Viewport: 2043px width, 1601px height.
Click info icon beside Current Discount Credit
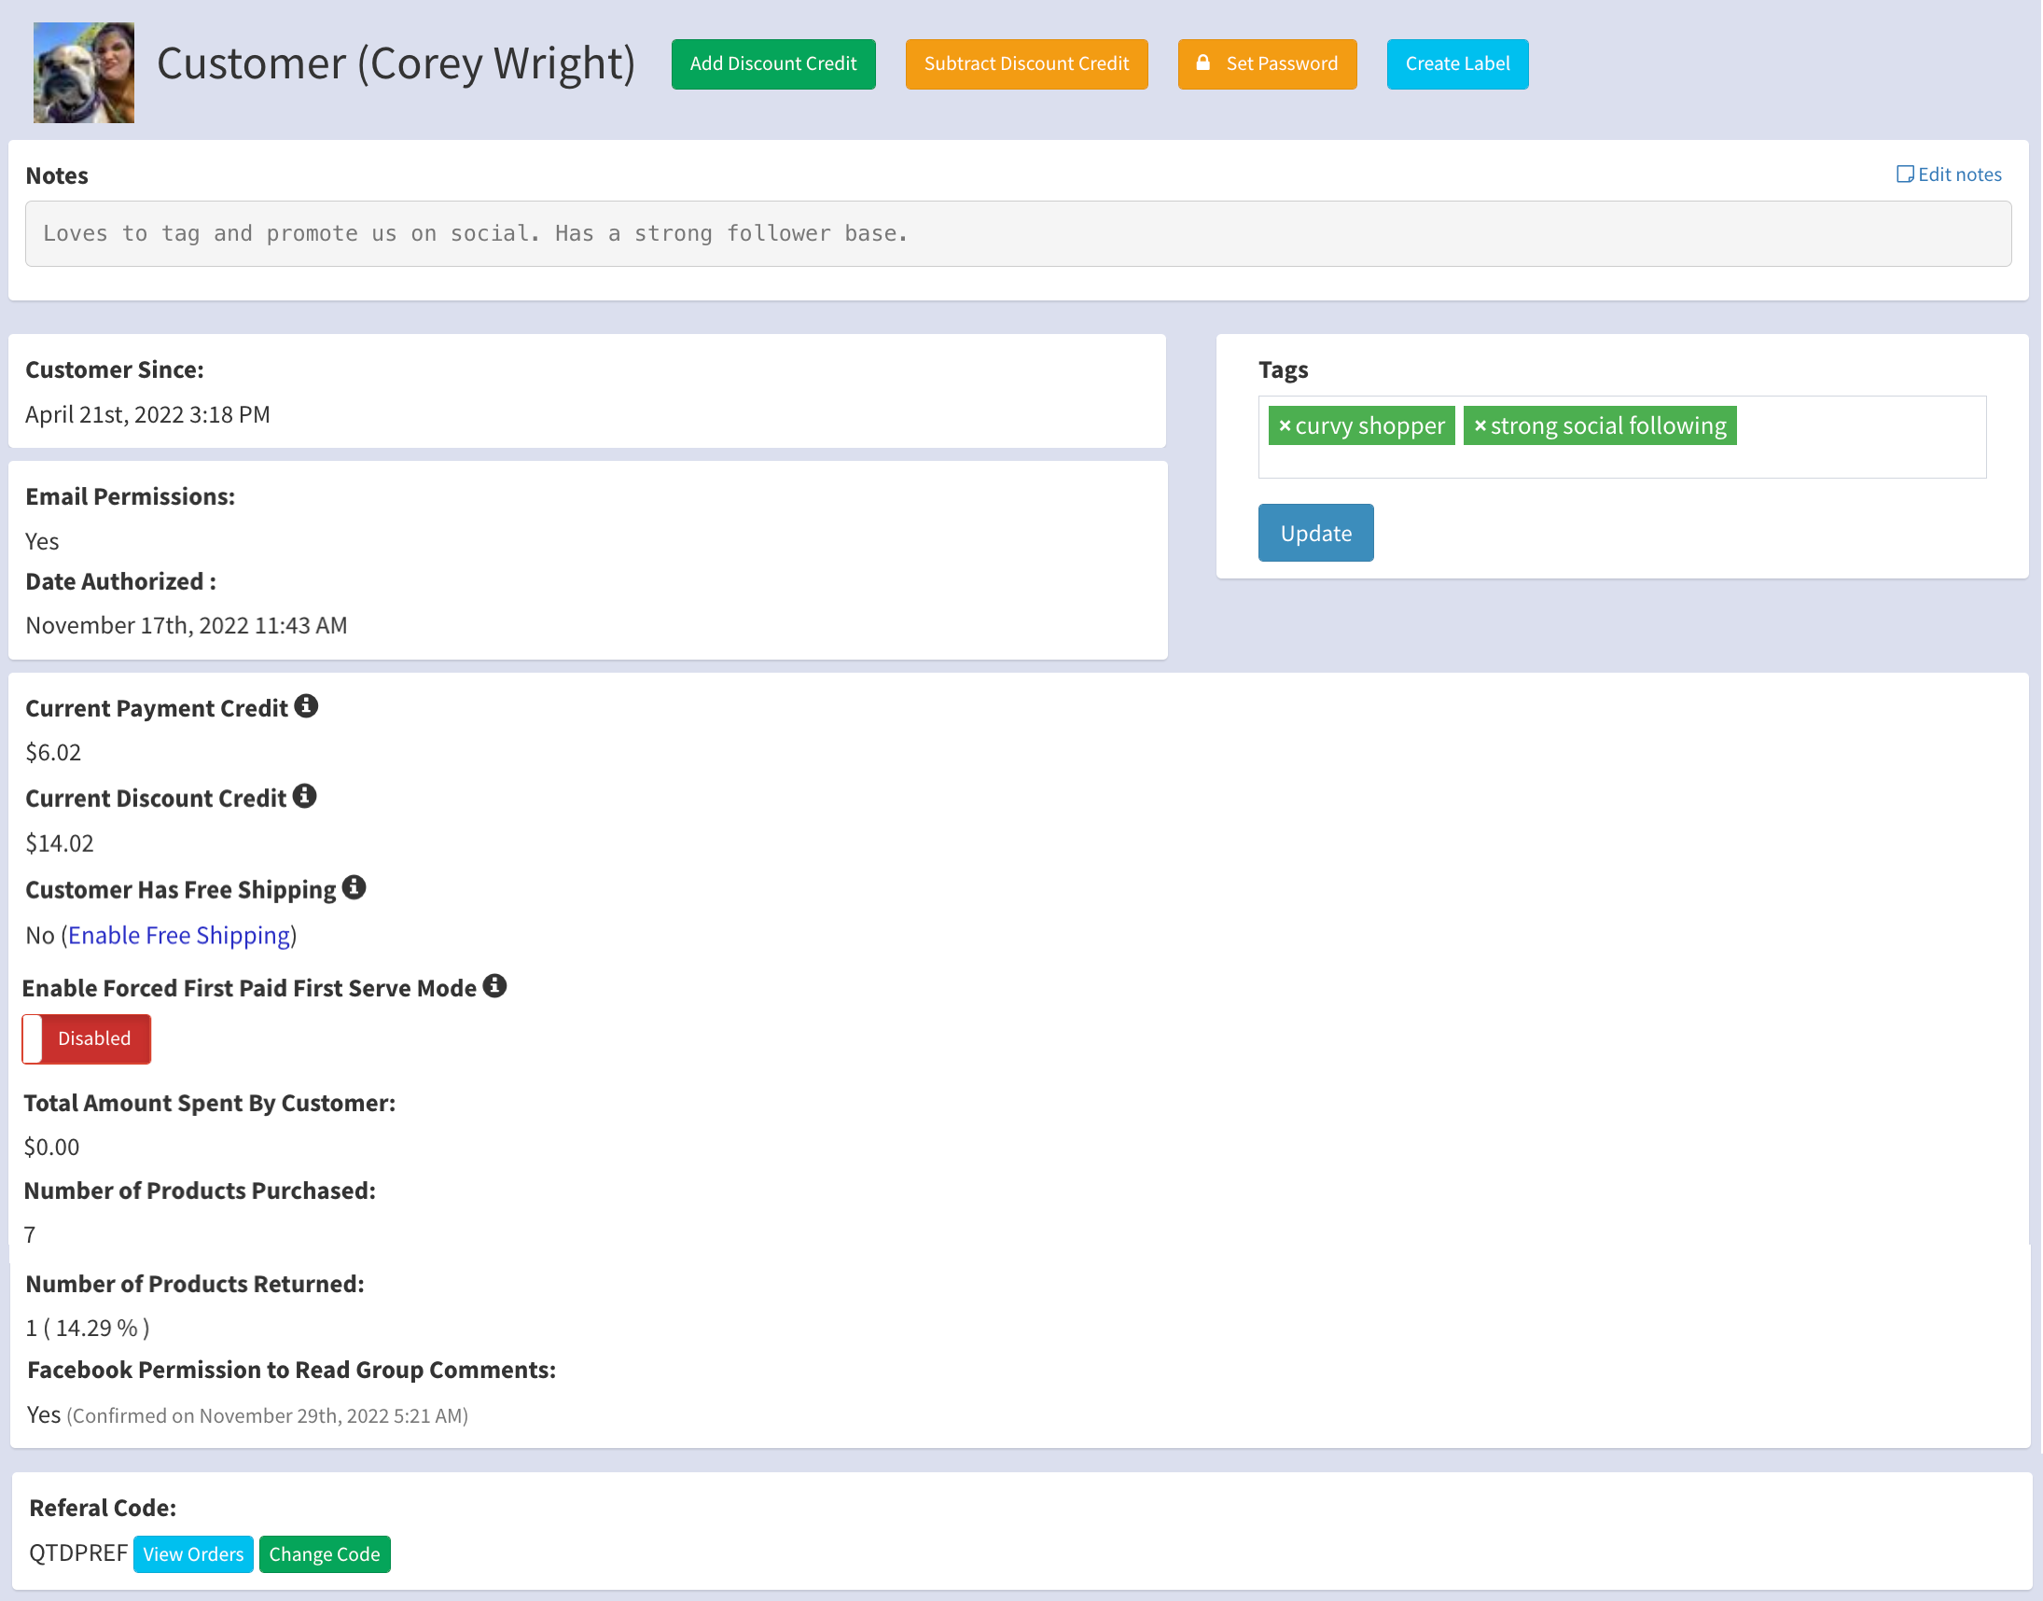coord(303,796)
